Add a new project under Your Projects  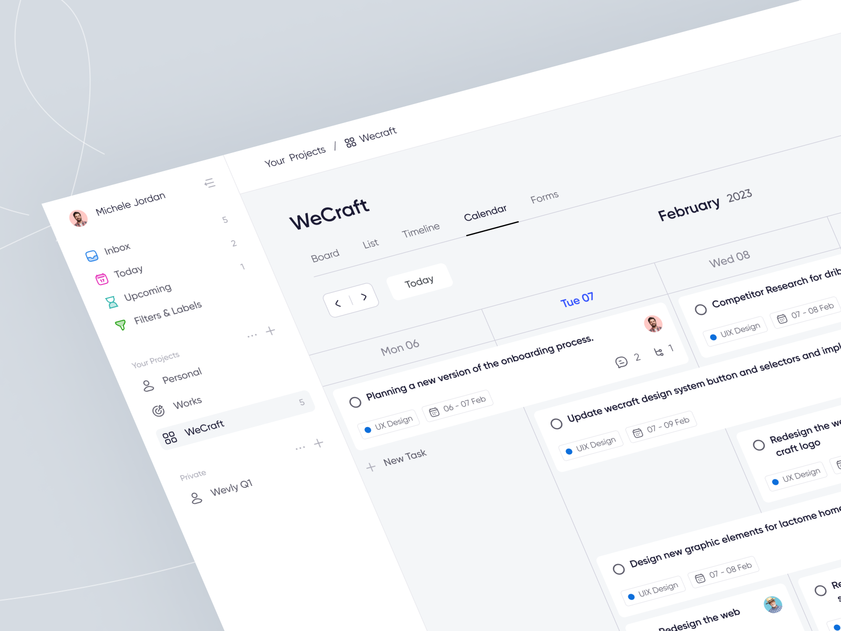pos(270,331)
